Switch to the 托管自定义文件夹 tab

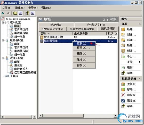pyautogui.click(x=52, y=29)
